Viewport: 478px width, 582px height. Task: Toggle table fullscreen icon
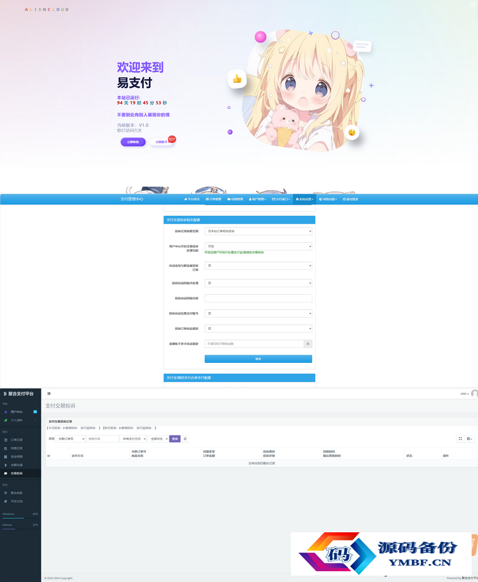pos(460,439)
